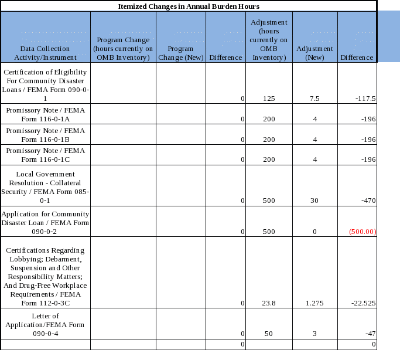Select 'Local Government Resolution - Collateral Security' cell
400x350 pixels.
point(46,186)
